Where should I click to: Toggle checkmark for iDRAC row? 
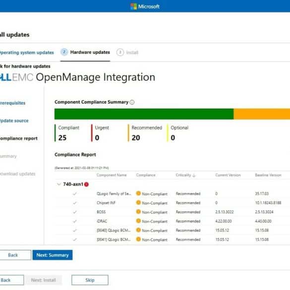(x=75, y=221)
